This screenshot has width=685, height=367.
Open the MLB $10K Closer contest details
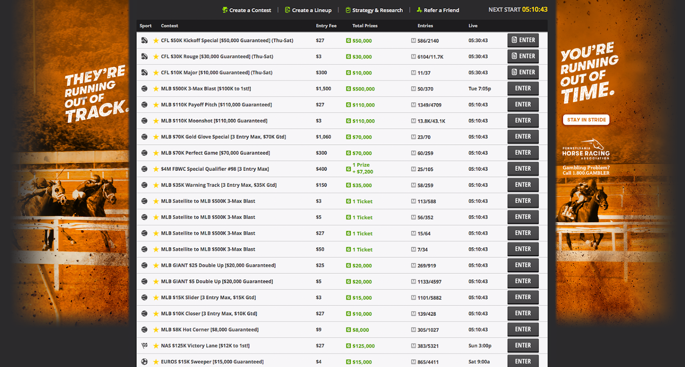click(209, 313)
